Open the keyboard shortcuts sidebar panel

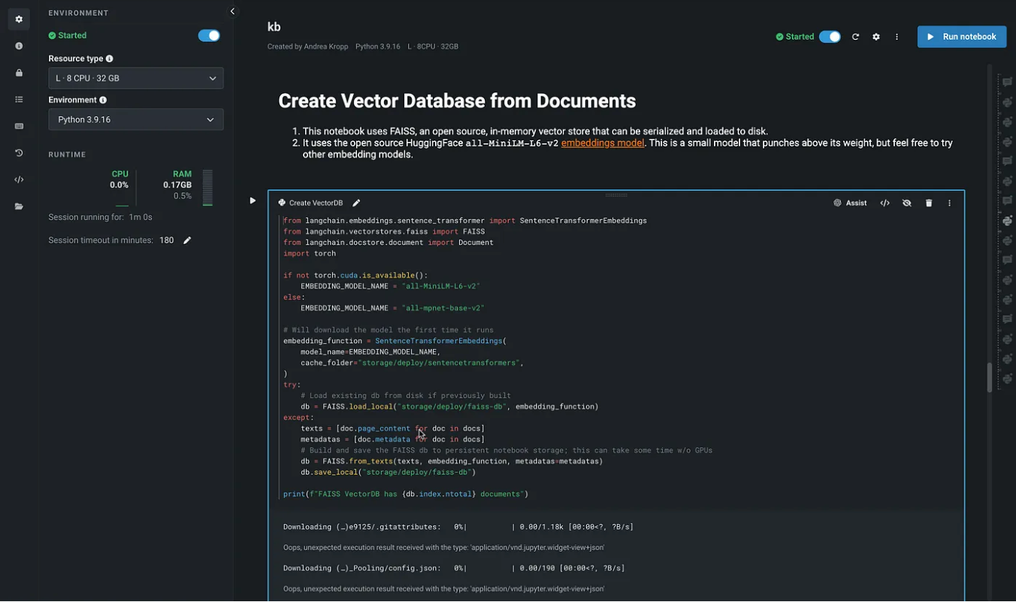19,126
